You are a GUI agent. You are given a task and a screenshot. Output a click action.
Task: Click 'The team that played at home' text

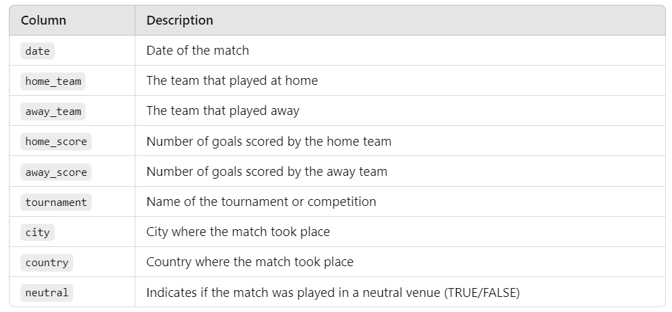[x=232, y=81]
